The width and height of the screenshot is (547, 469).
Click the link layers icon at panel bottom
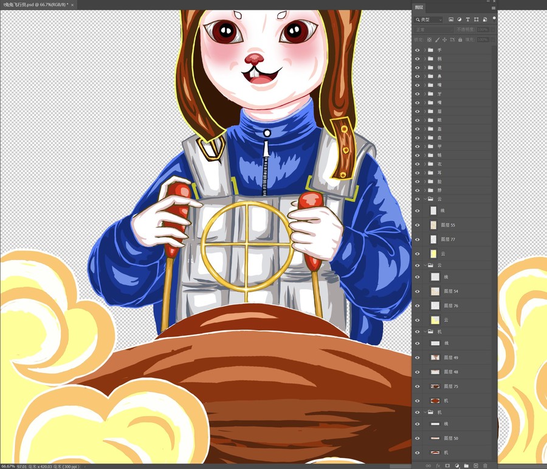(428, 465)
